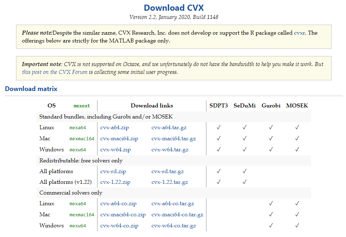Download cvx-a64.zip for Linux
The image size is (346, 237).
coord(114,127)
